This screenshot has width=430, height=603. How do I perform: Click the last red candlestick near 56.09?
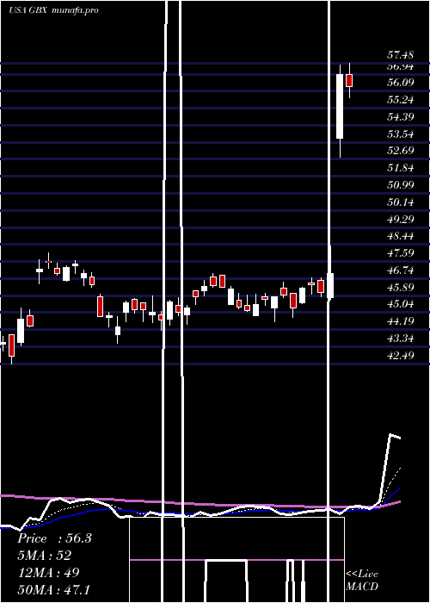[x=349, y=81]
